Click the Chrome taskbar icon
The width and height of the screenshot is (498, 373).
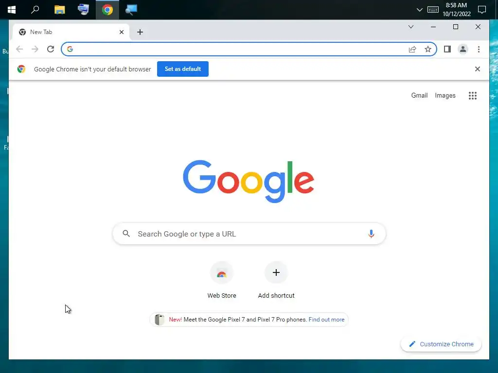tap(107, 10)
